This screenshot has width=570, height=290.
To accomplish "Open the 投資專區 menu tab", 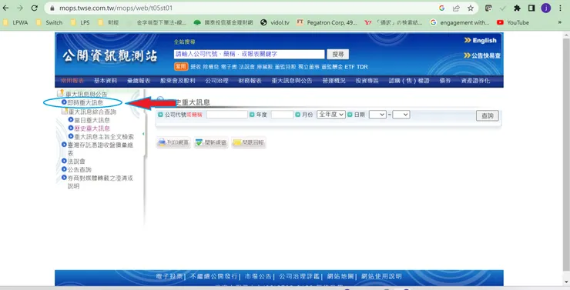I will pyautogui.click(x=367, y=81).
